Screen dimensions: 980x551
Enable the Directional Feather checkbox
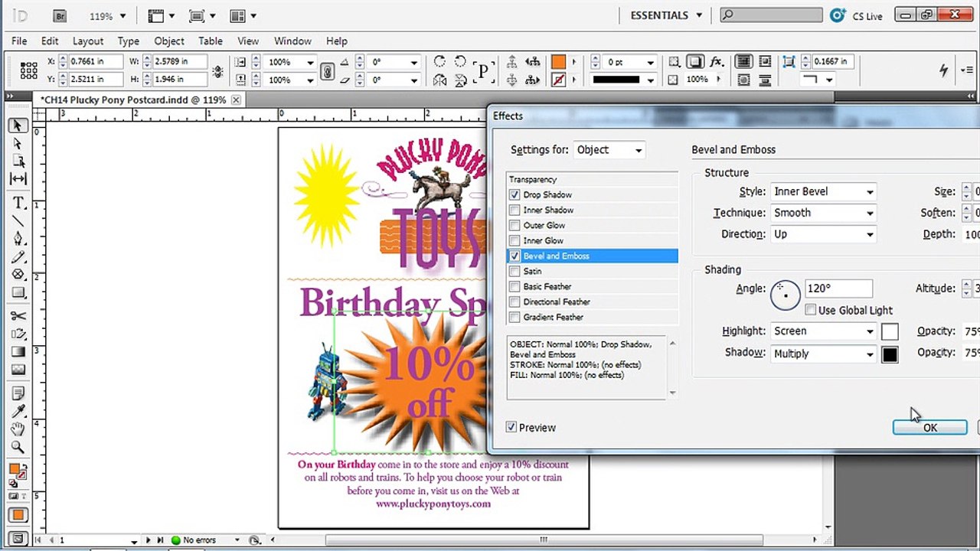coord(514,302)
